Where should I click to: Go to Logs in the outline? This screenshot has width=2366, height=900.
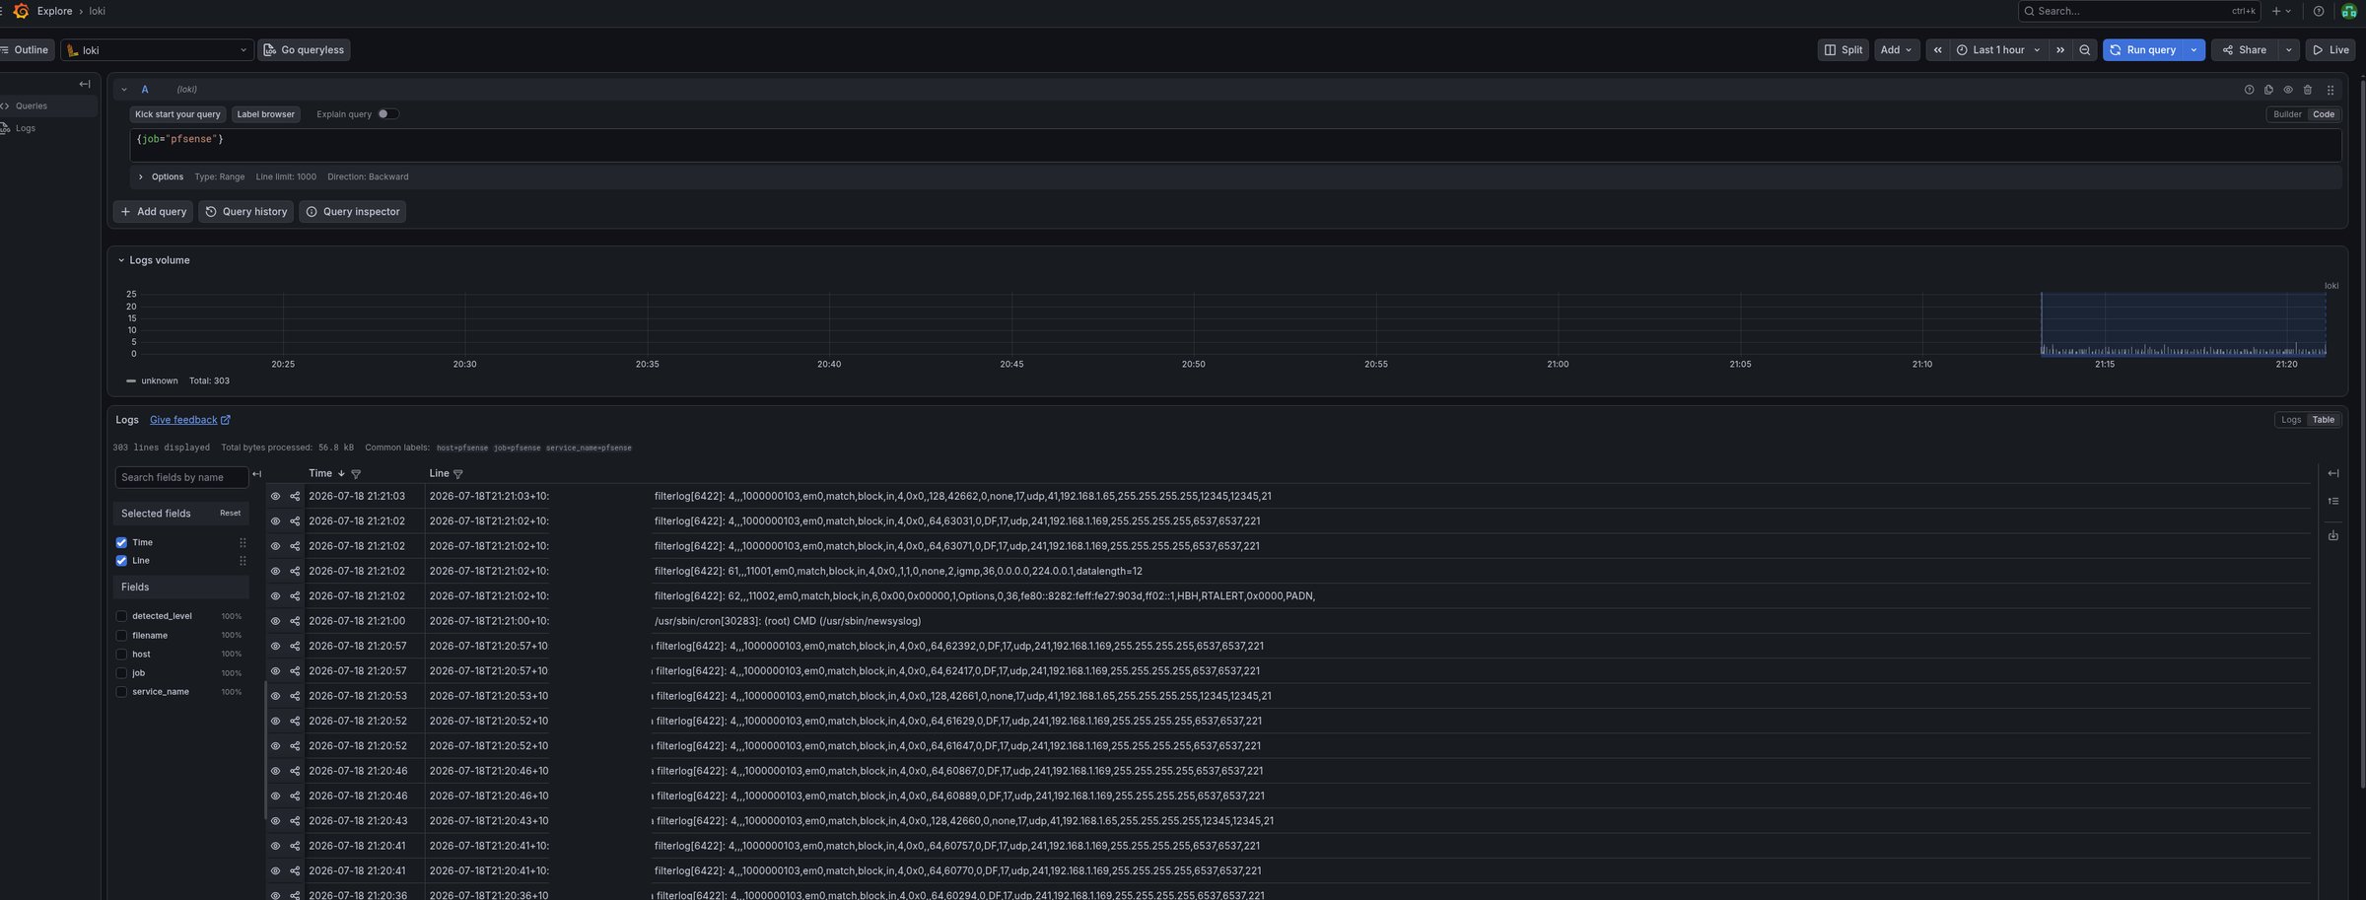[x=26, y=129]
